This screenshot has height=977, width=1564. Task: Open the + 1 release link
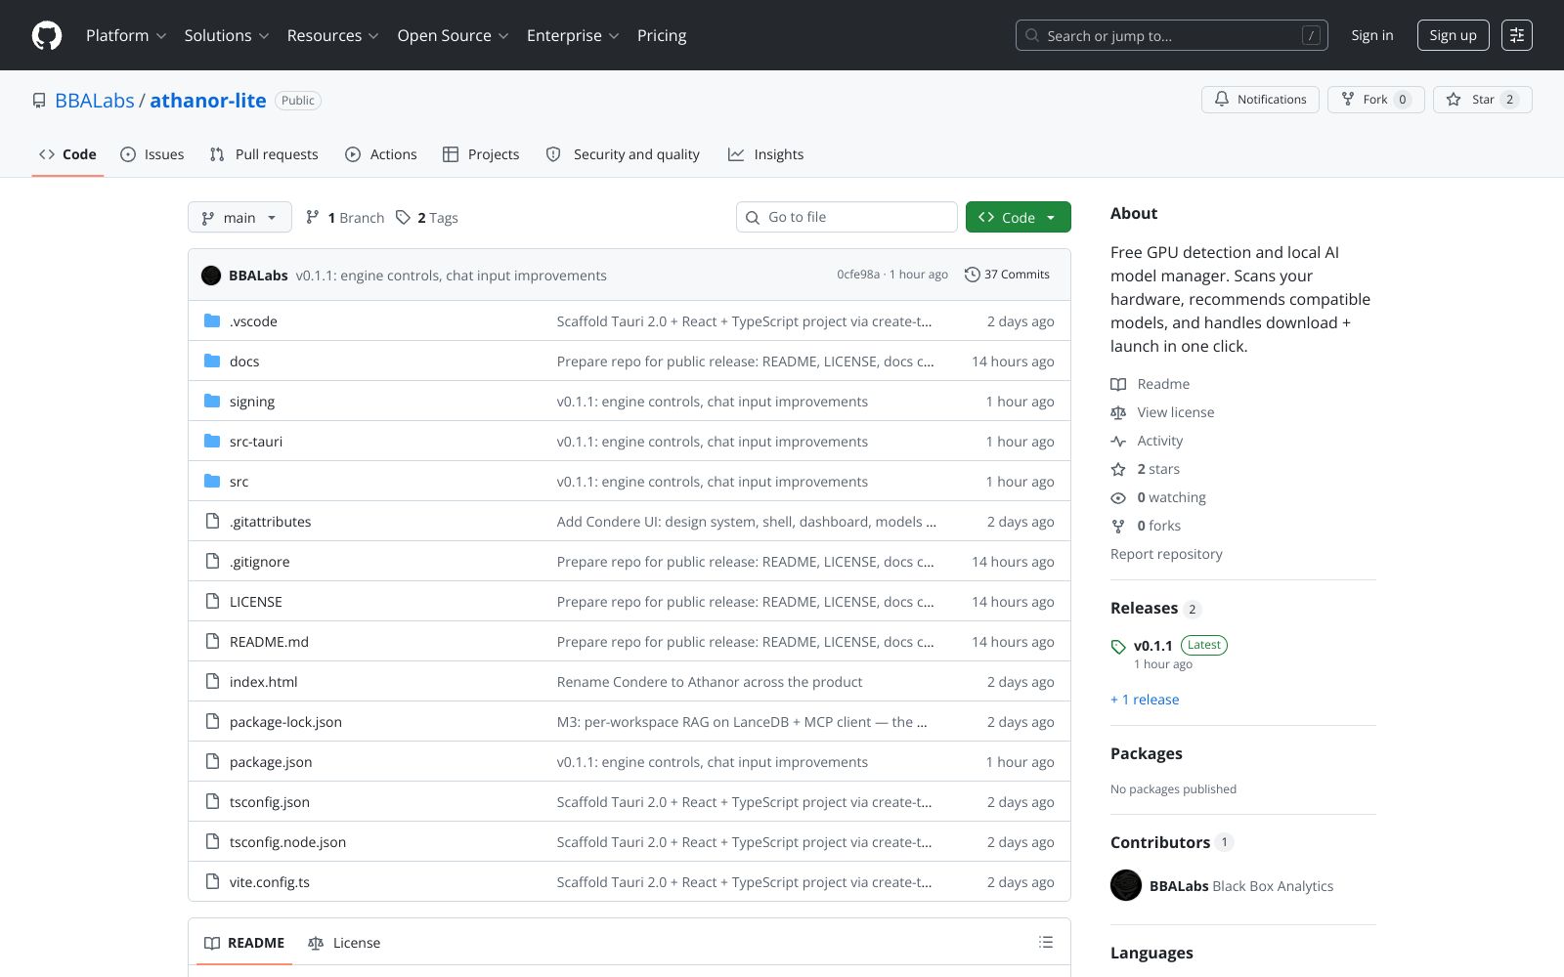[x=1145, y=700]
